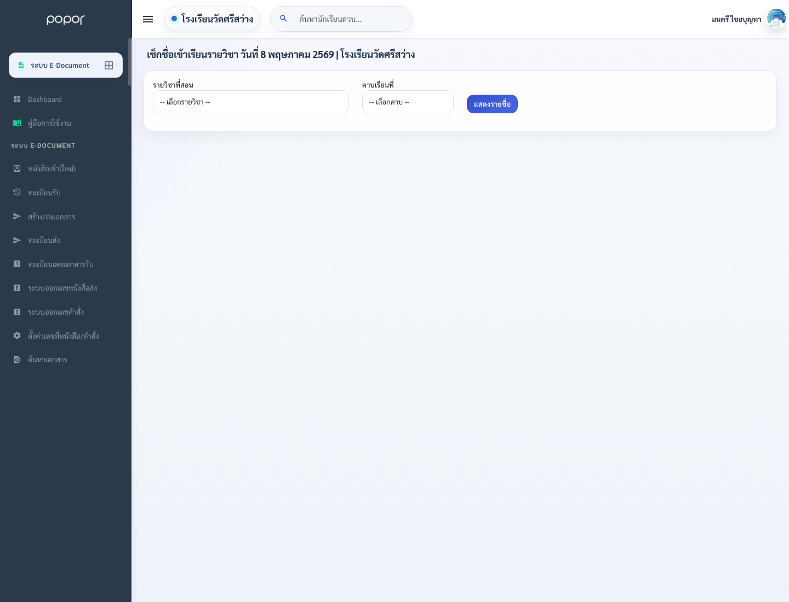The width and height of the screenshot is (789, 602).
Task: Expand the รายวิชาที่สอน subject dropdown
Action: 251,102
